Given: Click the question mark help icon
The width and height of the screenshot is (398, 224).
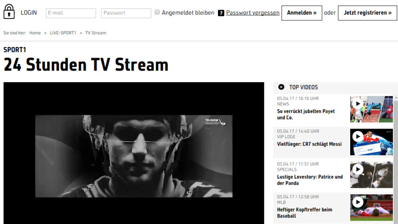Looking at the screenshot, I should [x=221, y=13].
